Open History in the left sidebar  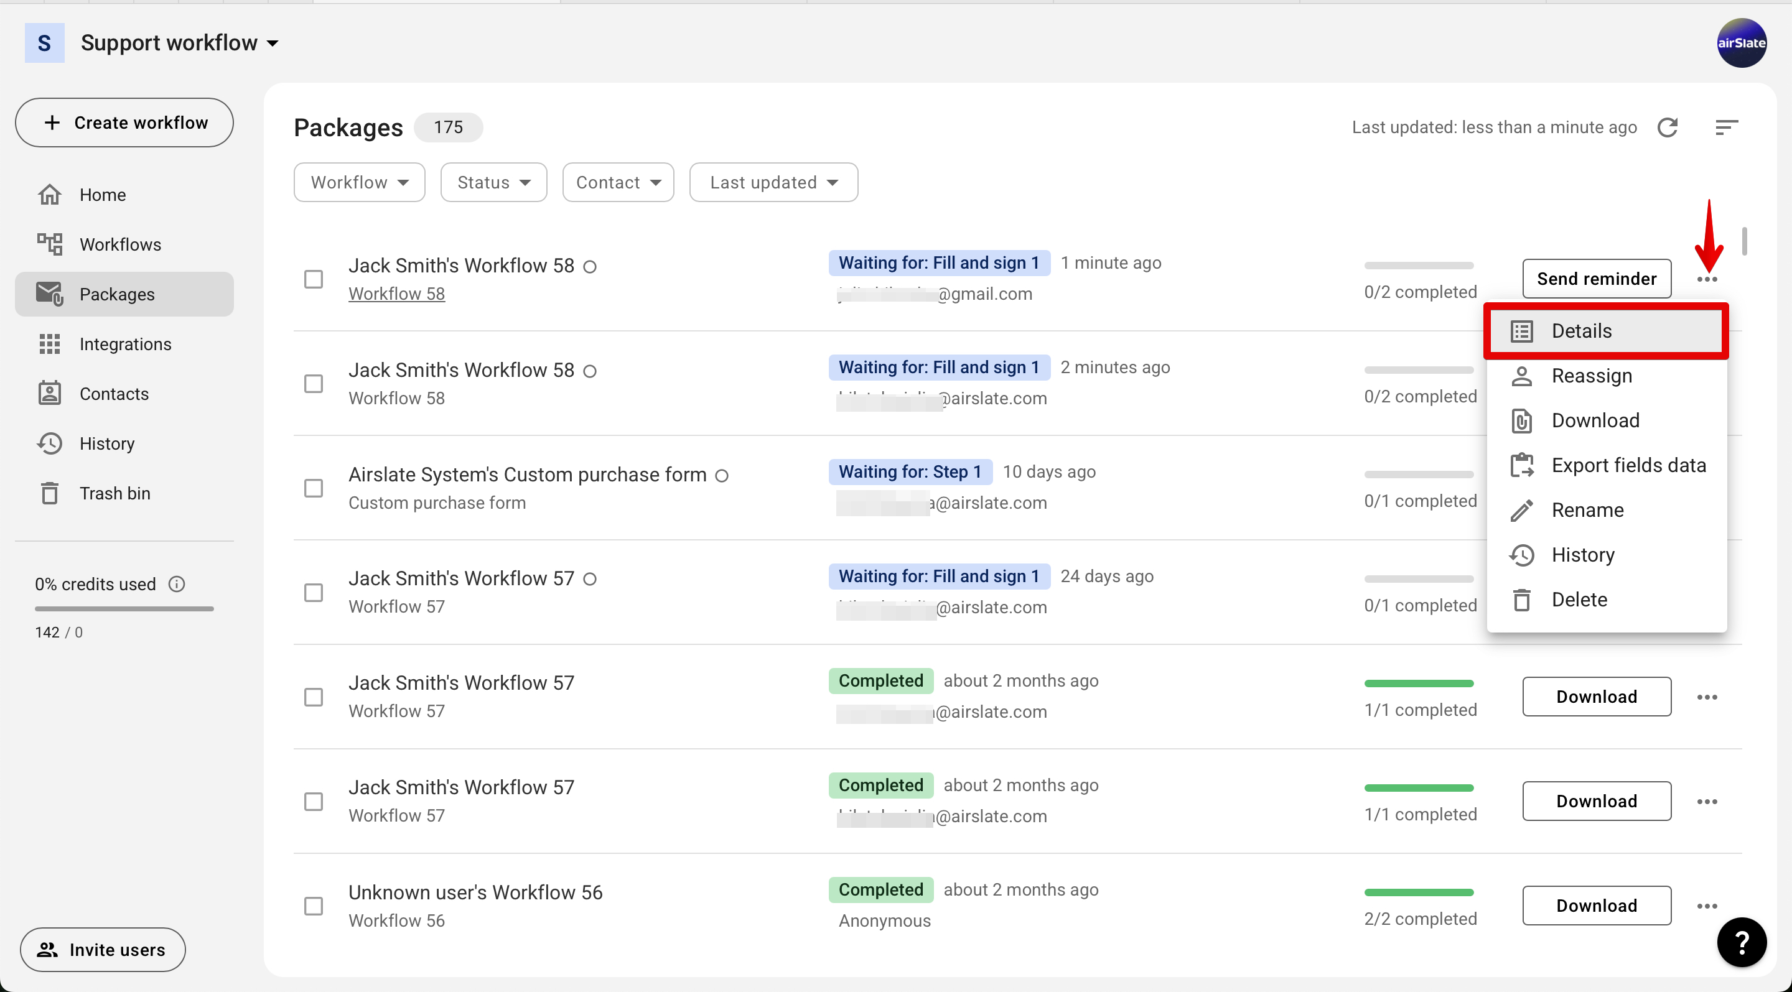tap(124, 443)
